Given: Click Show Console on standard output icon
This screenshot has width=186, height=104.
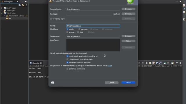Looking at the screenshot, I should tap(157, 63).
